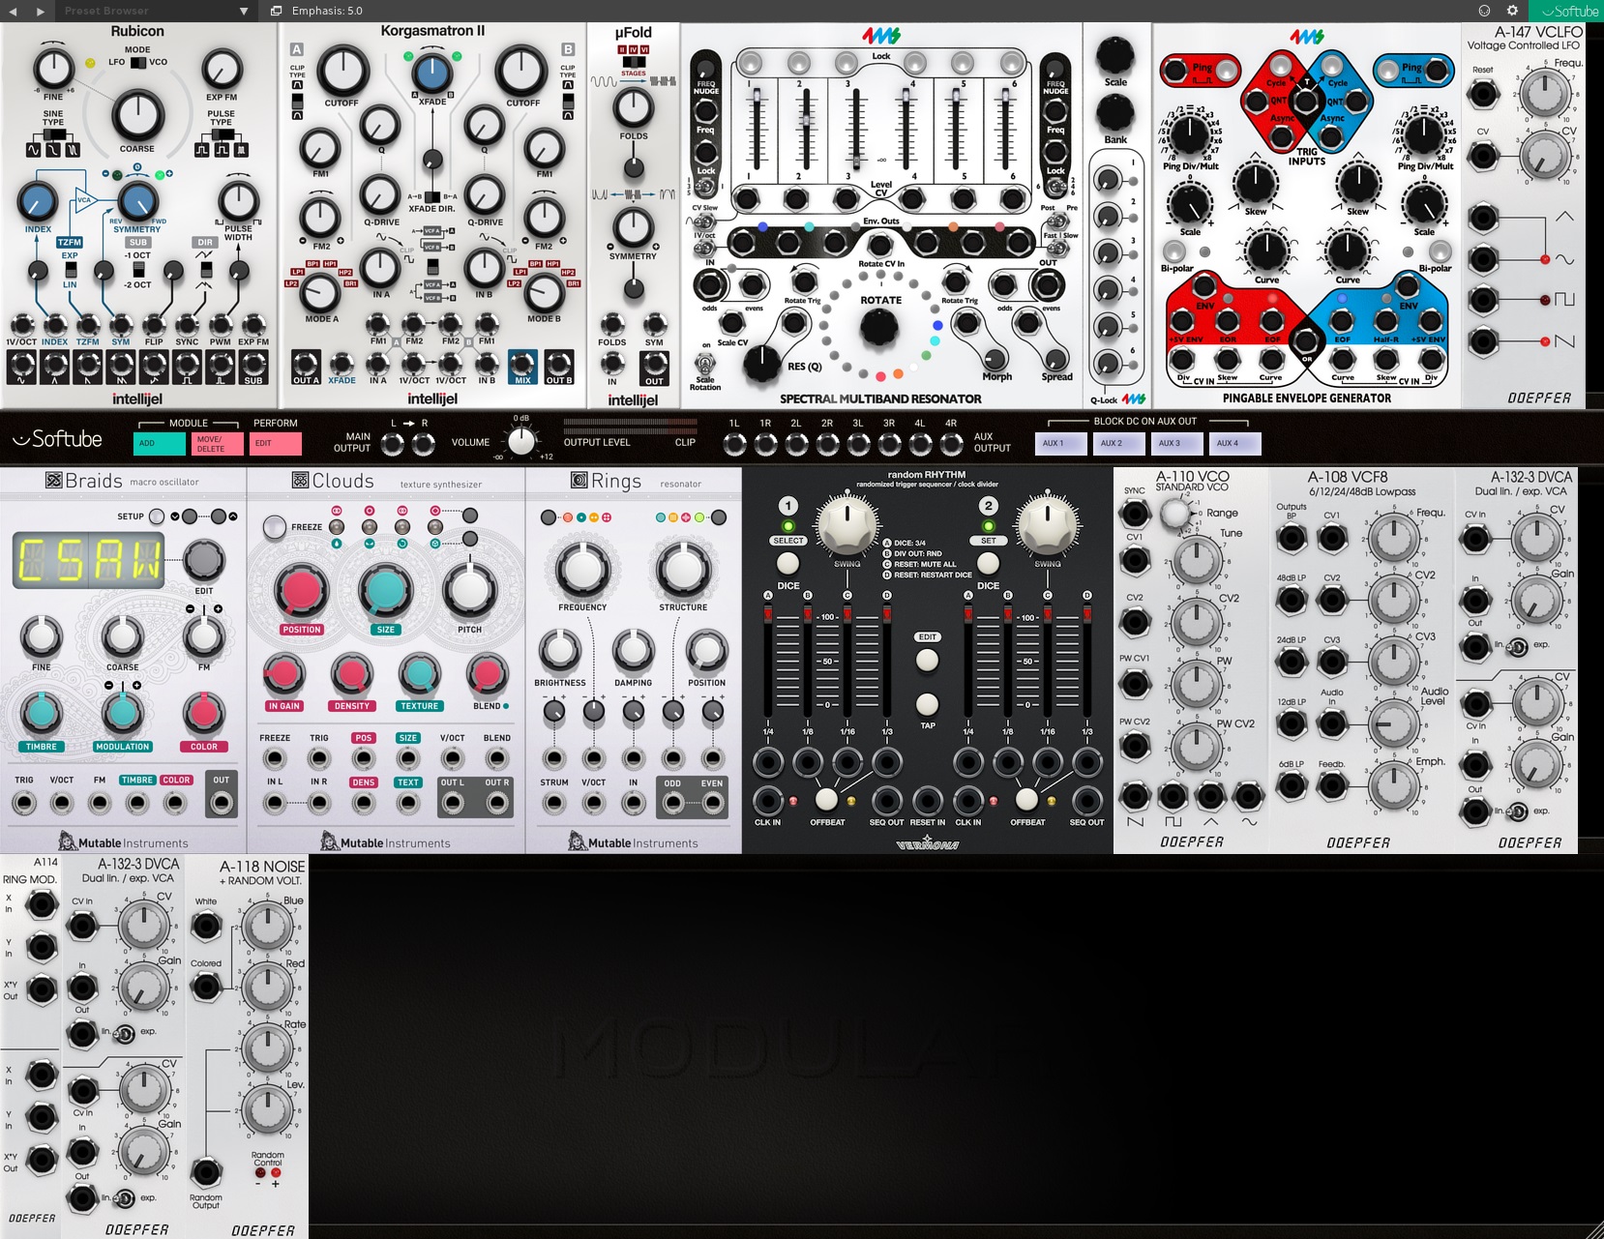Click A-108 VCF8 Emph. knob
The image size is (1604, 1239).
point(1392,786)
